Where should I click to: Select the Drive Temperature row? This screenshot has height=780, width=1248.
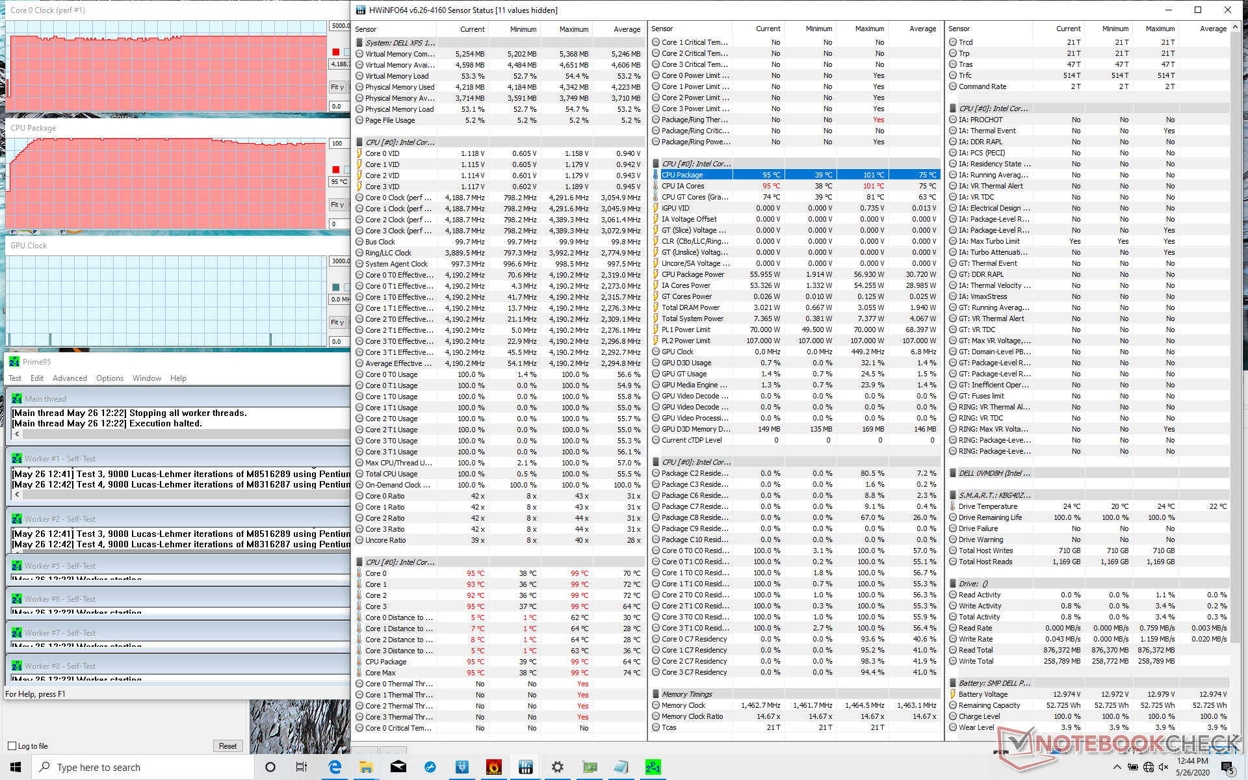click(1089, 506)
